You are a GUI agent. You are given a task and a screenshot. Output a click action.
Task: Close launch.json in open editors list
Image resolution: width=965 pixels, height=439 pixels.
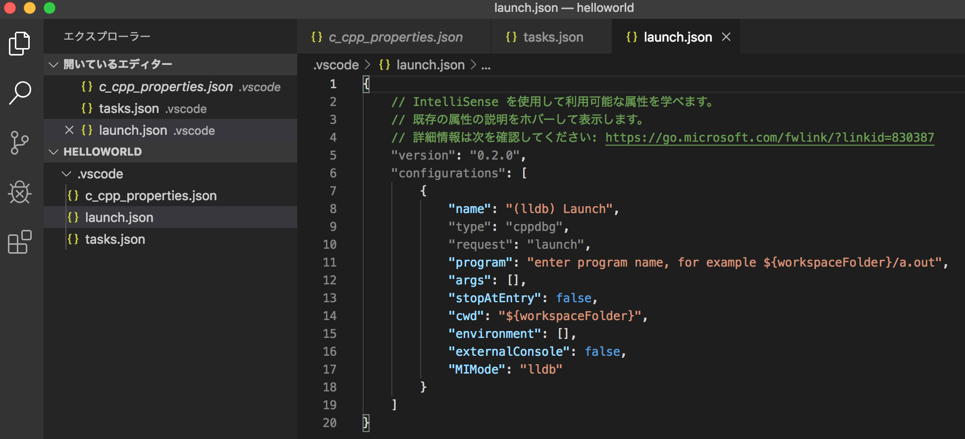[x=69, y=130]
